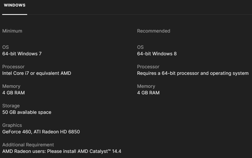
Task: Click the Processor label under Recommended
Action: click(x=148, y=67)
